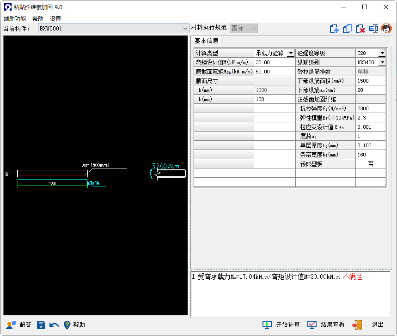Toggle the 预成型板 value cell 否
This screenshot has width=397, height=336.
click(371, 164)
